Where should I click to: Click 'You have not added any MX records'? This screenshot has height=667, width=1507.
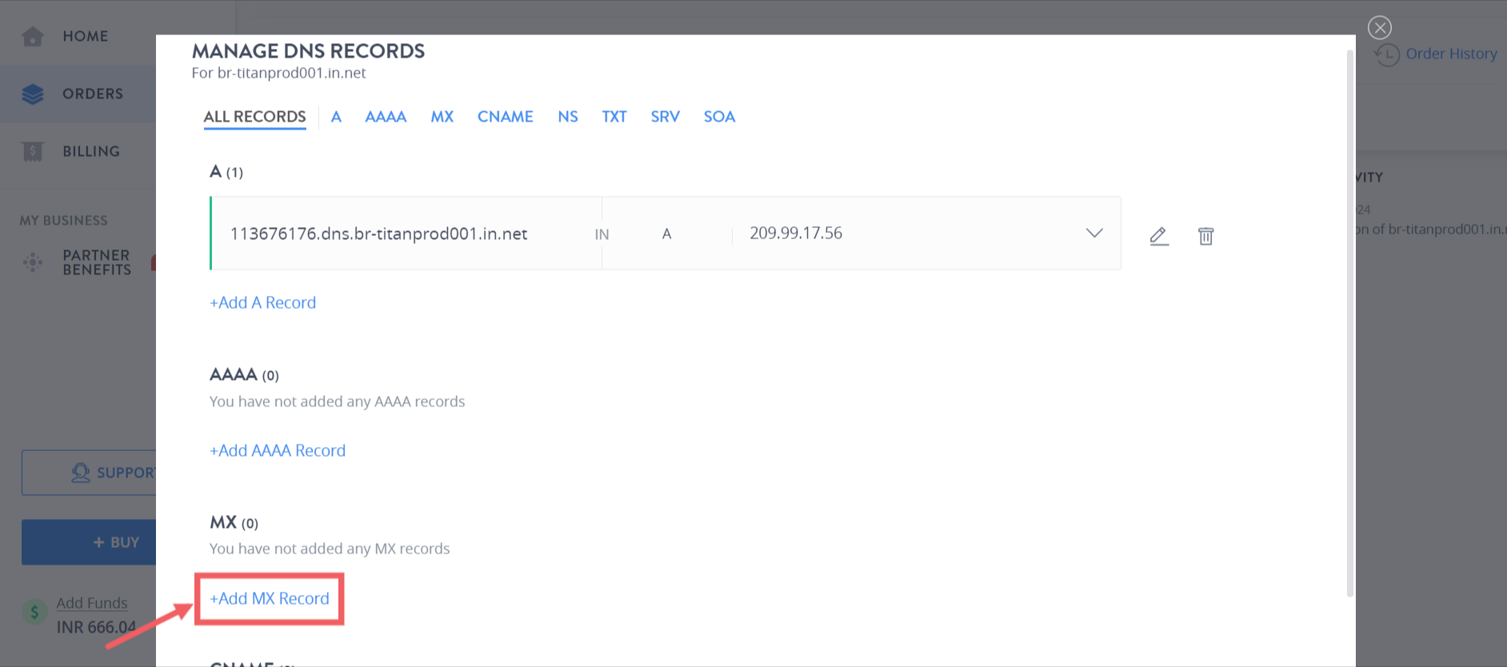pos(330,549)
